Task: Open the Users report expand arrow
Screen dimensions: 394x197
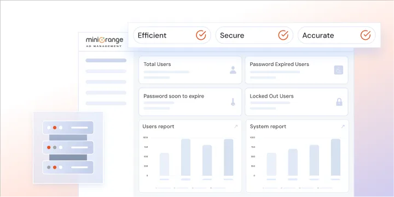Action: pyautogui.click(x=236, y=127)
